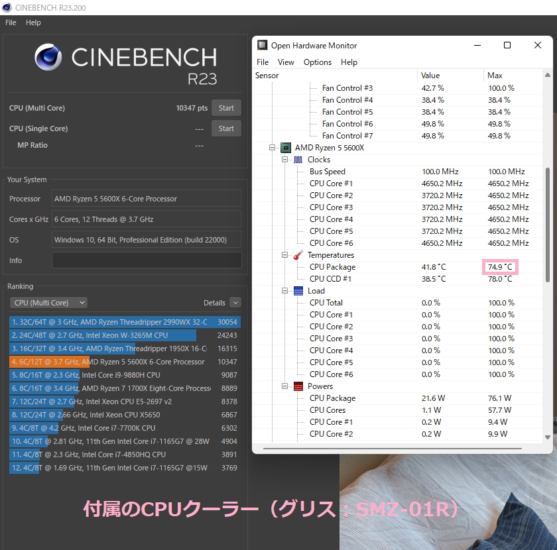Collapse the Load tree node

tap(284, 291)
